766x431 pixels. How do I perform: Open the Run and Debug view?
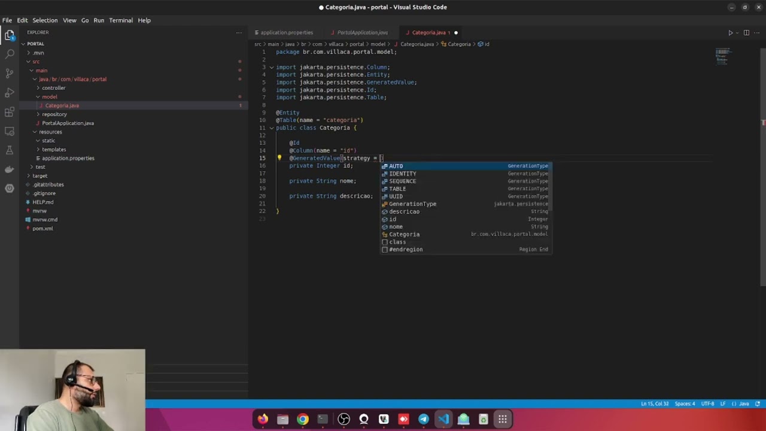(x=10, y=92)
